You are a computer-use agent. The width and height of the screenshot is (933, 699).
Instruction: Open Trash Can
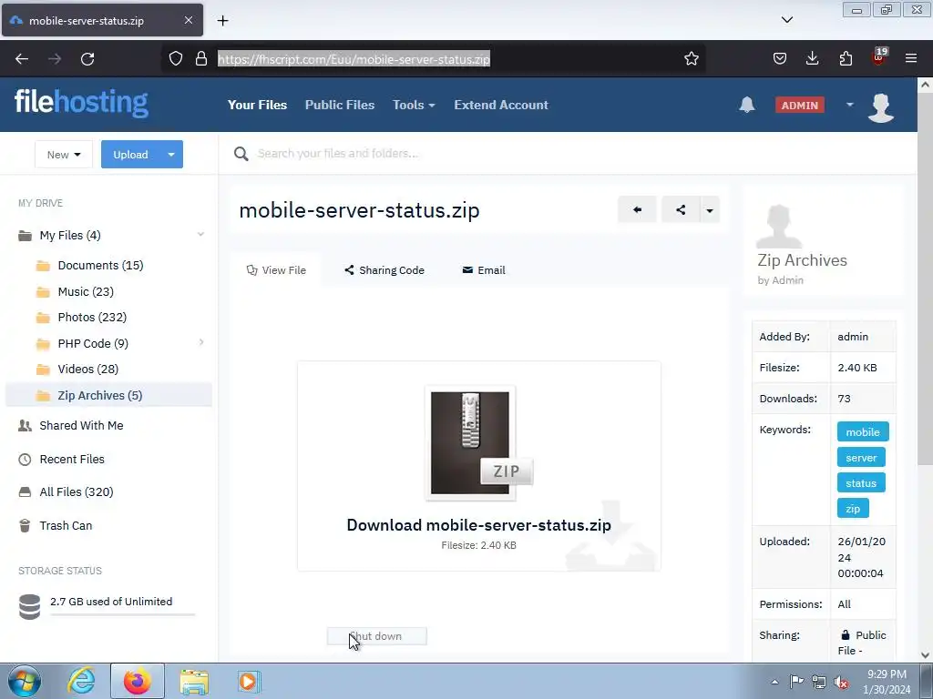(66, 526)
